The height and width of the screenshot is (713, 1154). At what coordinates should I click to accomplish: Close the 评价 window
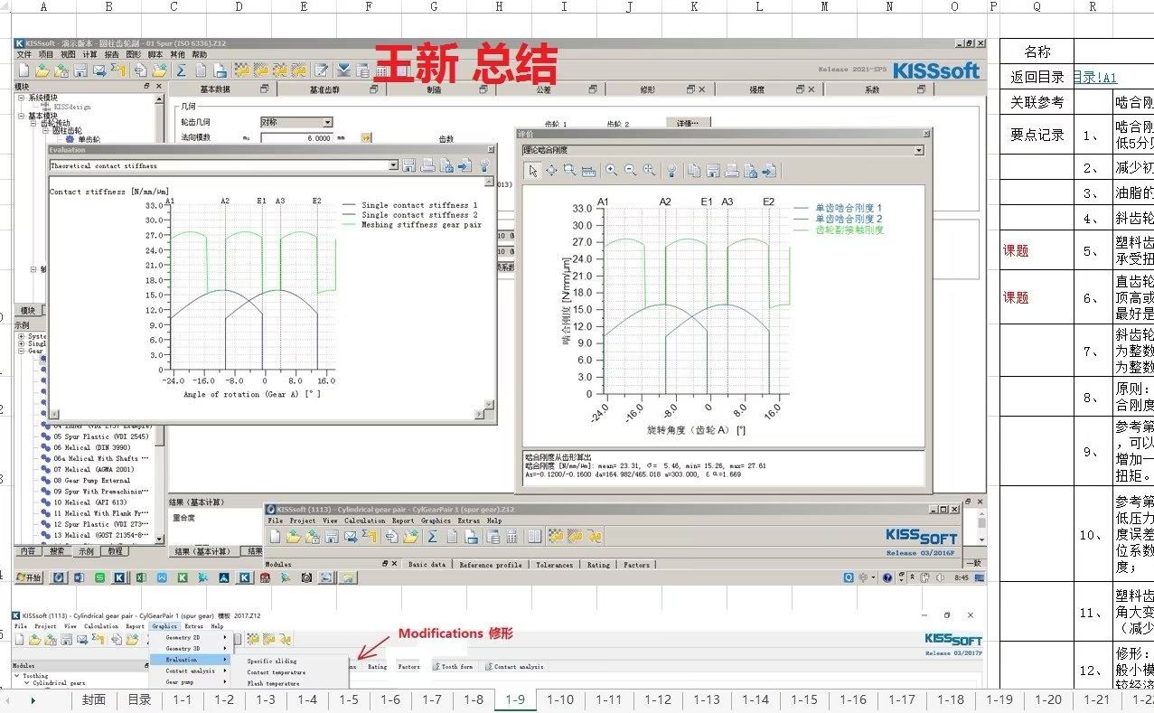point(924,134)
